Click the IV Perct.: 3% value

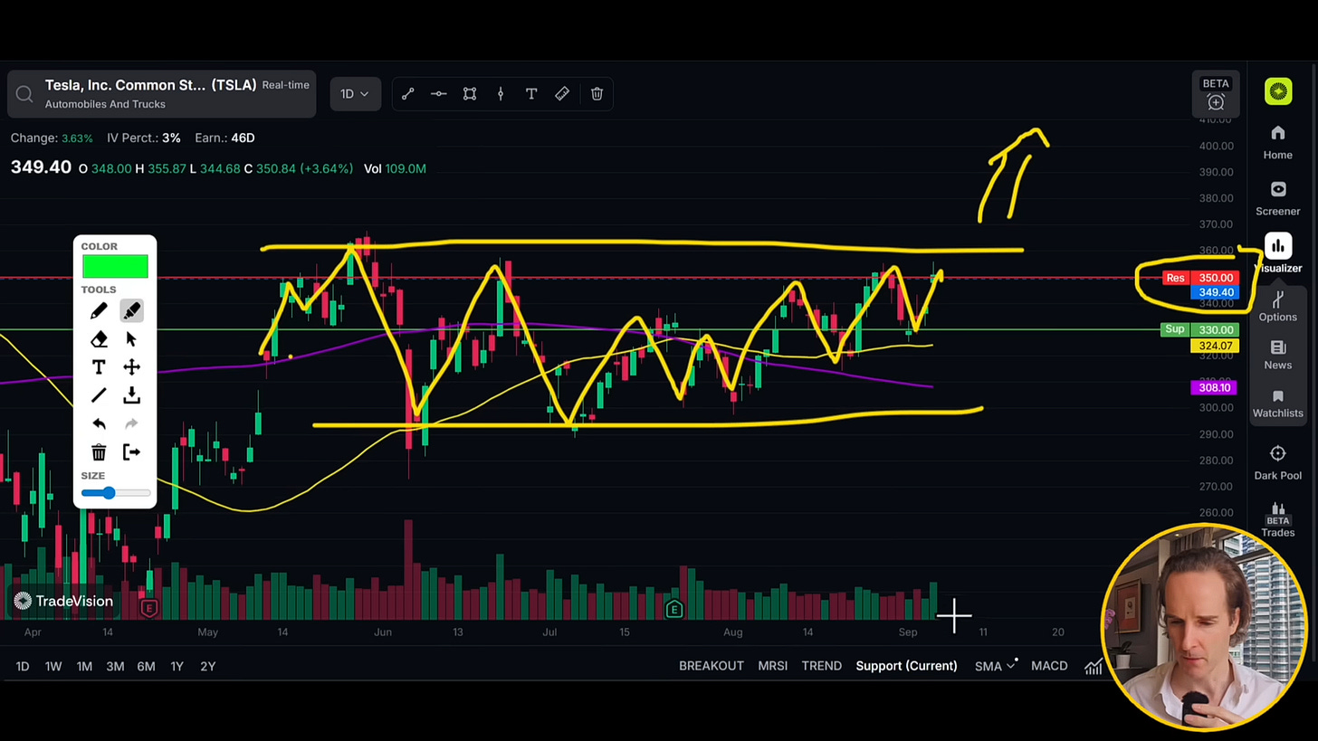[143, 138]
